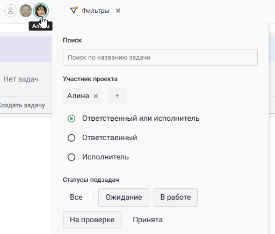Toggle the Ожидание status filter

(x=124, y=197)
